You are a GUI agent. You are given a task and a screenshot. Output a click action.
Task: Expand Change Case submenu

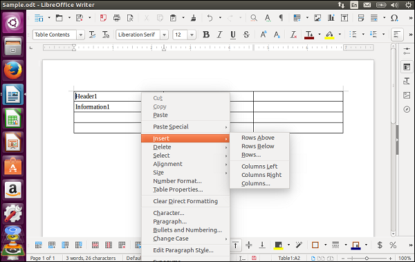(185, 238)
